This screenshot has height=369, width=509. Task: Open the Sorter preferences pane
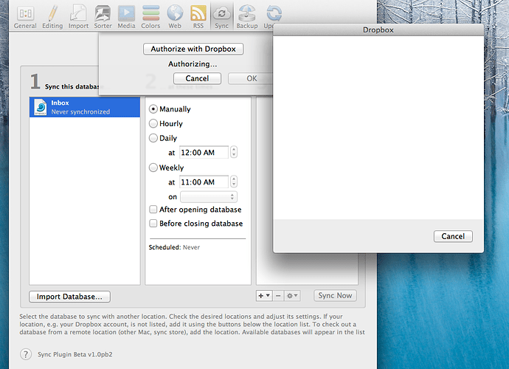tap(103, 17)
